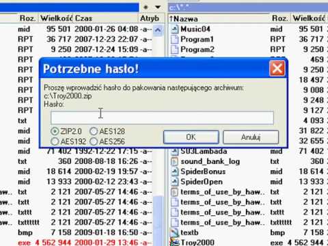The image size is (328, 246).
Task: Click the c:\Troy2000.zip archive path text
Action: (x=68, y=96)
